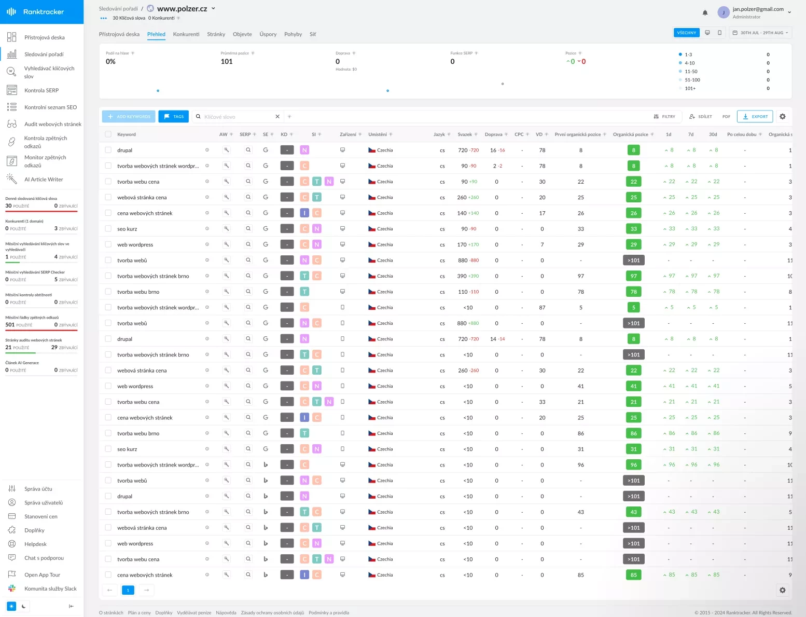The width and height of the screenshot is (806, 617).
Task: Open bottom-right settings gear
Action: point(783,590)
